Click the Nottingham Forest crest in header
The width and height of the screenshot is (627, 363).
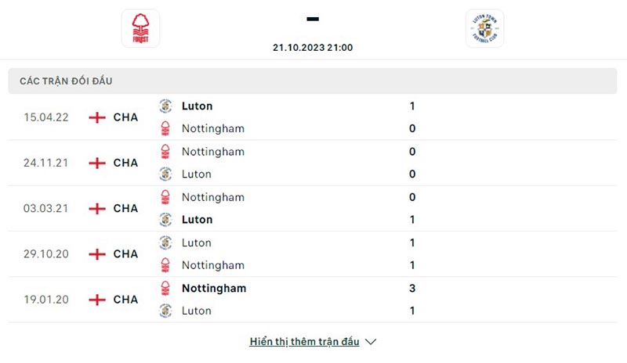140,28
